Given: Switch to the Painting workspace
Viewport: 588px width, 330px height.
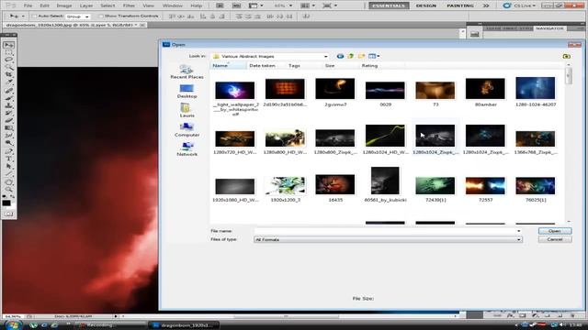Looking at the screenshot, I should click(460, 5).
